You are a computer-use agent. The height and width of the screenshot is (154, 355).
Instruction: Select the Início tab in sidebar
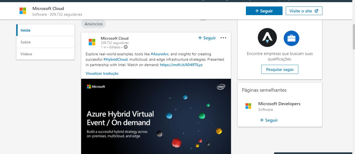click(45, 30)
